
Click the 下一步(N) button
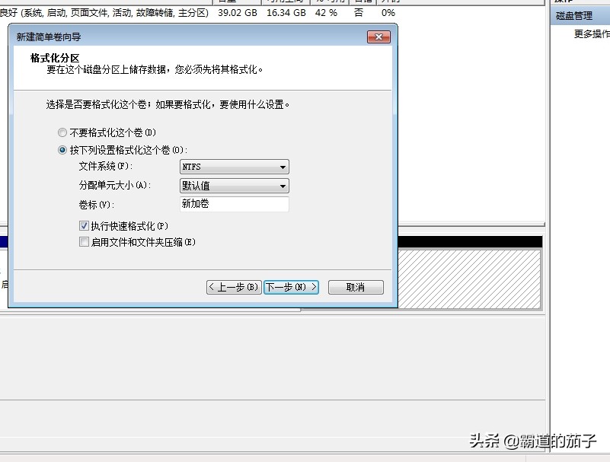pyautogui.click(x=291, y=287)
